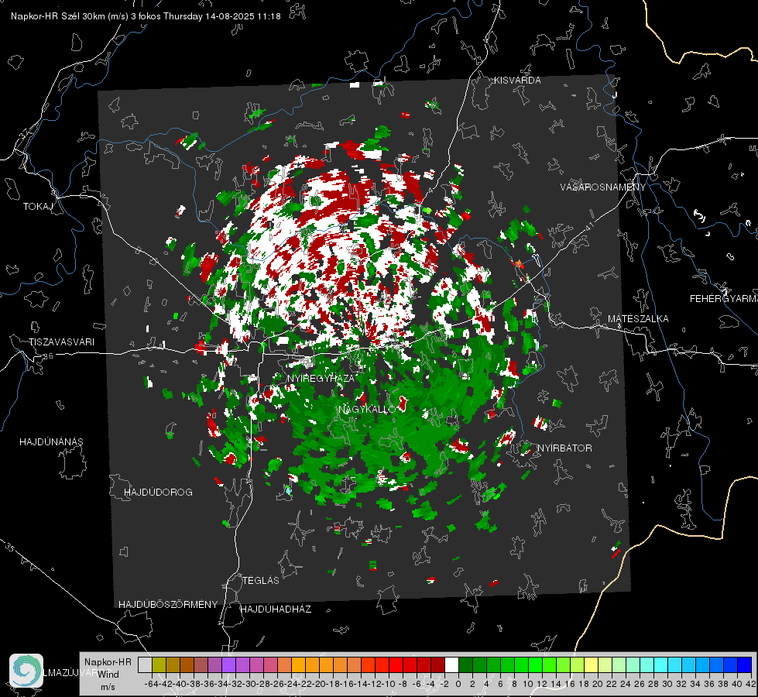The width and height of the screenshot is (758, 697).
Task: Pick the dark red legend swatch between -4 and -2
Action: tap(437, 664)
